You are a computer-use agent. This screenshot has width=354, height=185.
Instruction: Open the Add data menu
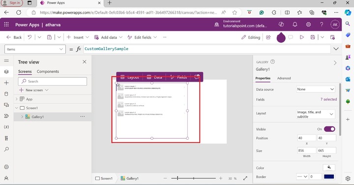[x=108, y=37]
